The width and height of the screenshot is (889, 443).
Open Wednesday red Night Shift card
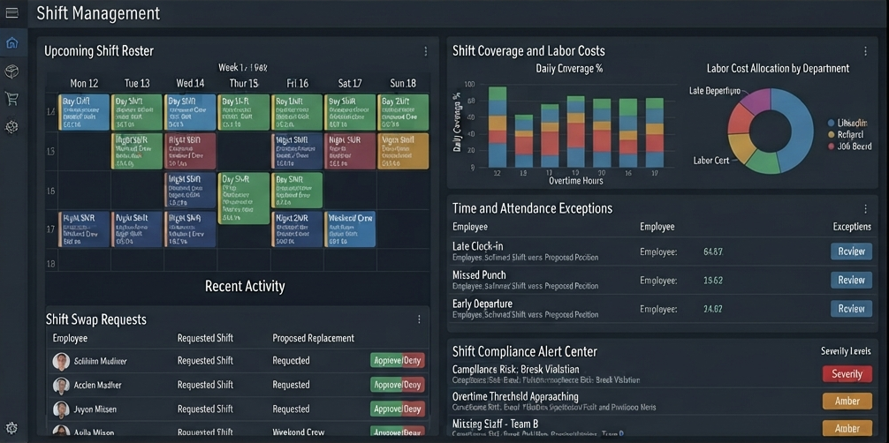pyautogui.click(x=190, y=151)
